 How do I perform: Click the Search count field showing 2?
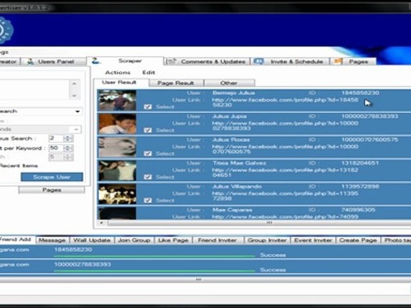click(57, 138)
